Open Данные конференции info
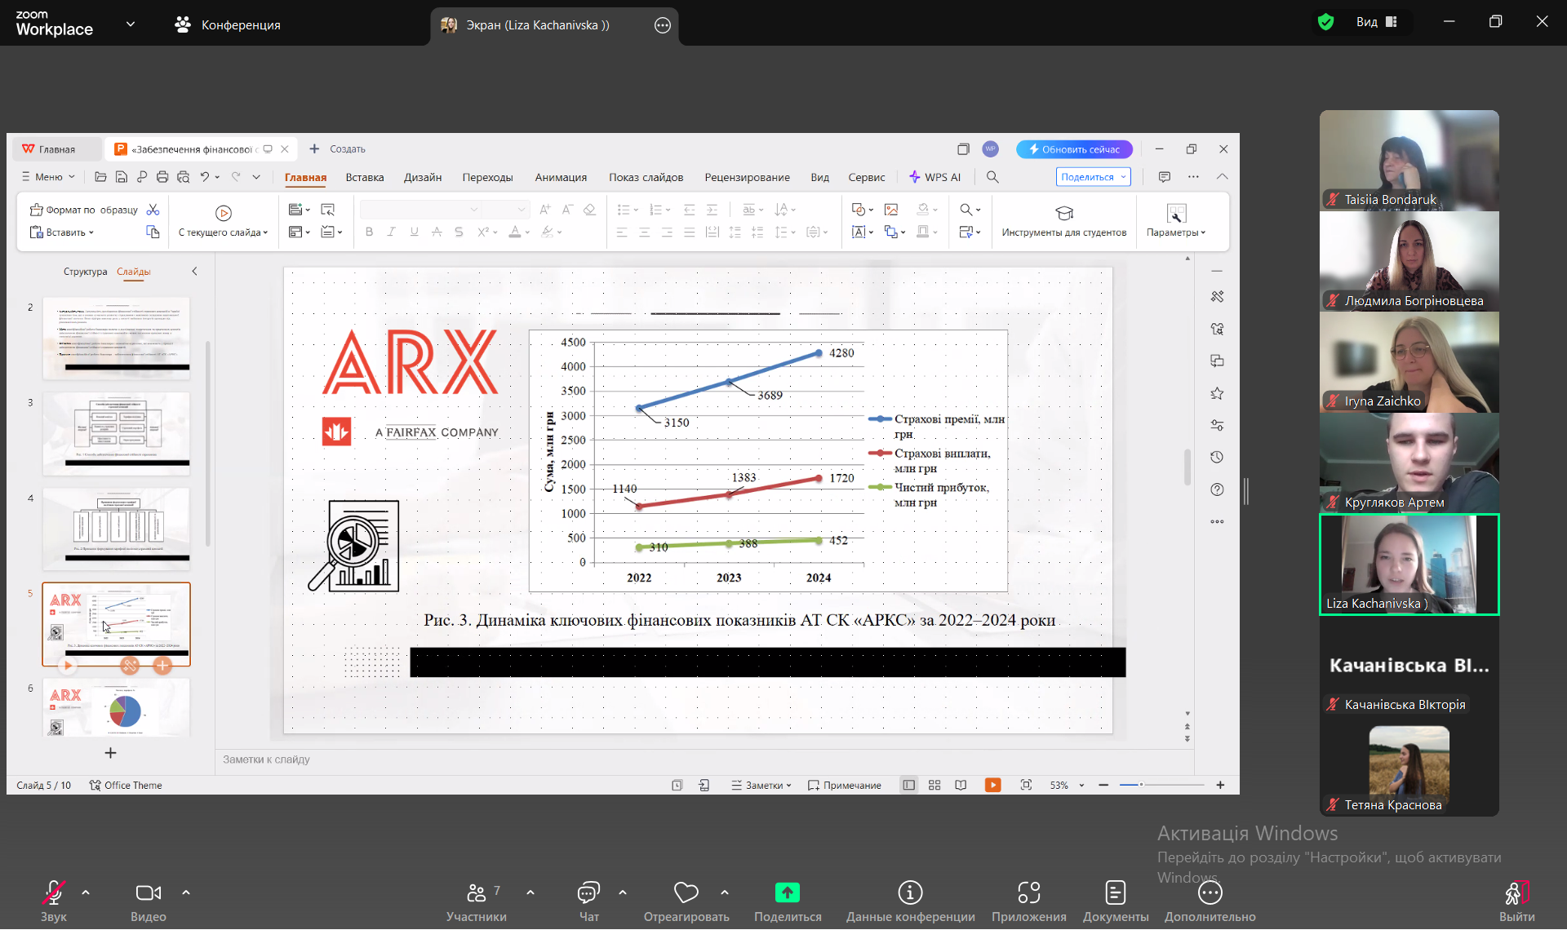This screenshot has height=930, width=1567. tap(910, 893)
